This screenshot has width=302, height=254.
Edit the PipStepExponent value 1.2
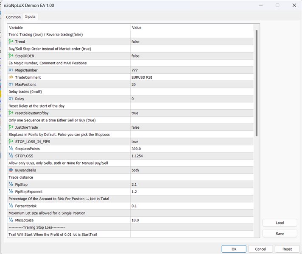click(x=192, y=191)
